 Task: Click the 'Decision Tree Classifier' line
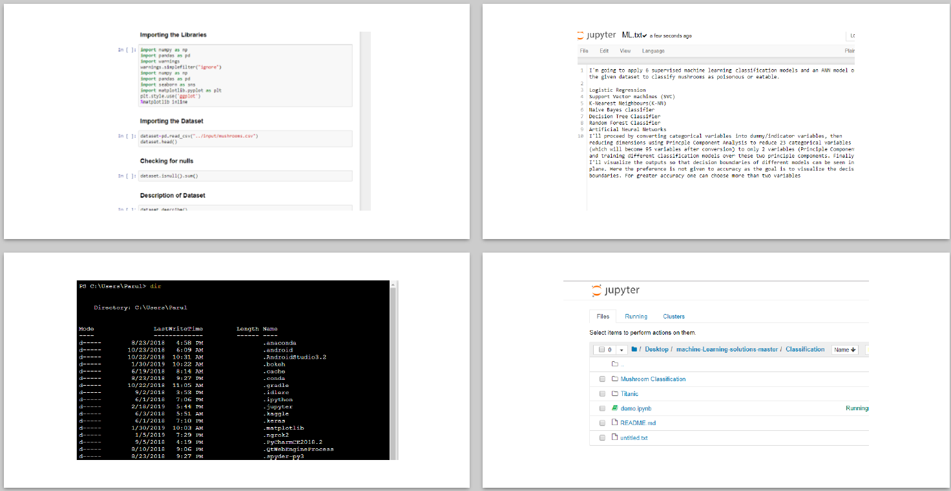coord(625,116)
